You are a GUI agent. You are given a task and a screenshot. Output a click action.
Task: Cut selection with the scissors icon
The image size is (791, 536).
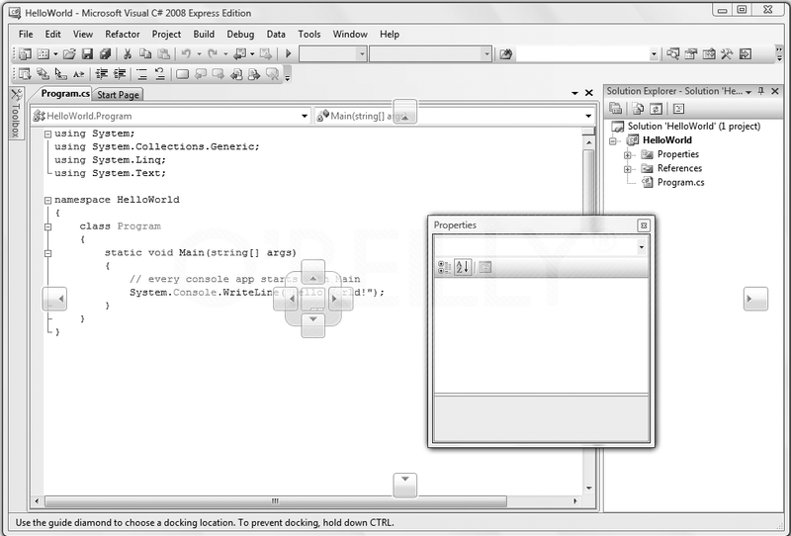(128, 53)
